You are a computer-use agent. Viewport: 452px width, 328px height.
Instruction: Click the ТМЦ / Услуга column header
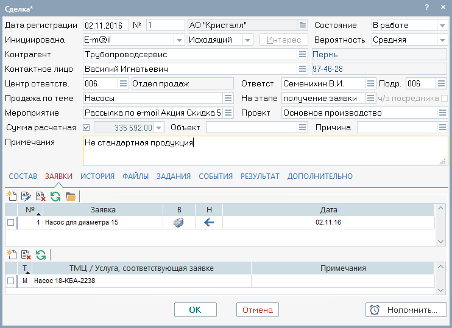[141, 268]
